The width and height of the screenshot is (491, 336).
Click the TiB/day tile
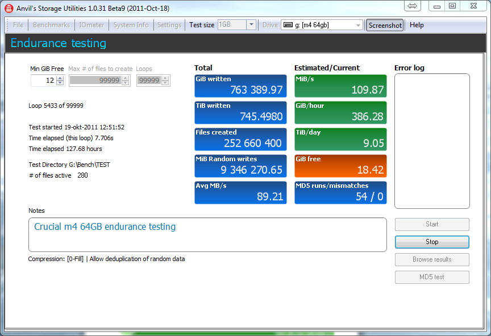click(x=341, y=139)
